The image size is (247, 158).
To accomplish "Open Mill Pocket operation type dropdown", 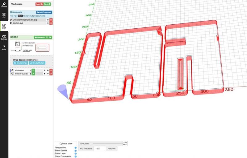I will (23, 71).
